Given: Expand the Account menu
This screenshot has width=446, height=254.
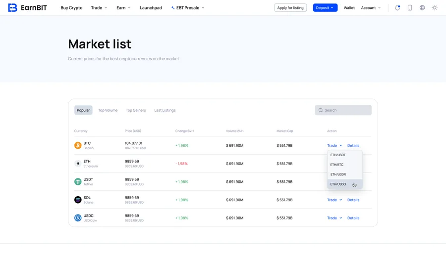Looking at the screenshot, I should click(x=371, y=7).
